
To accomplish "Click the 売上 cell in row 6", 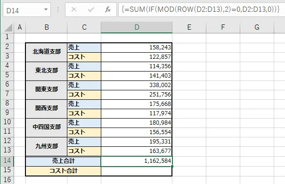I will [84, 85].
